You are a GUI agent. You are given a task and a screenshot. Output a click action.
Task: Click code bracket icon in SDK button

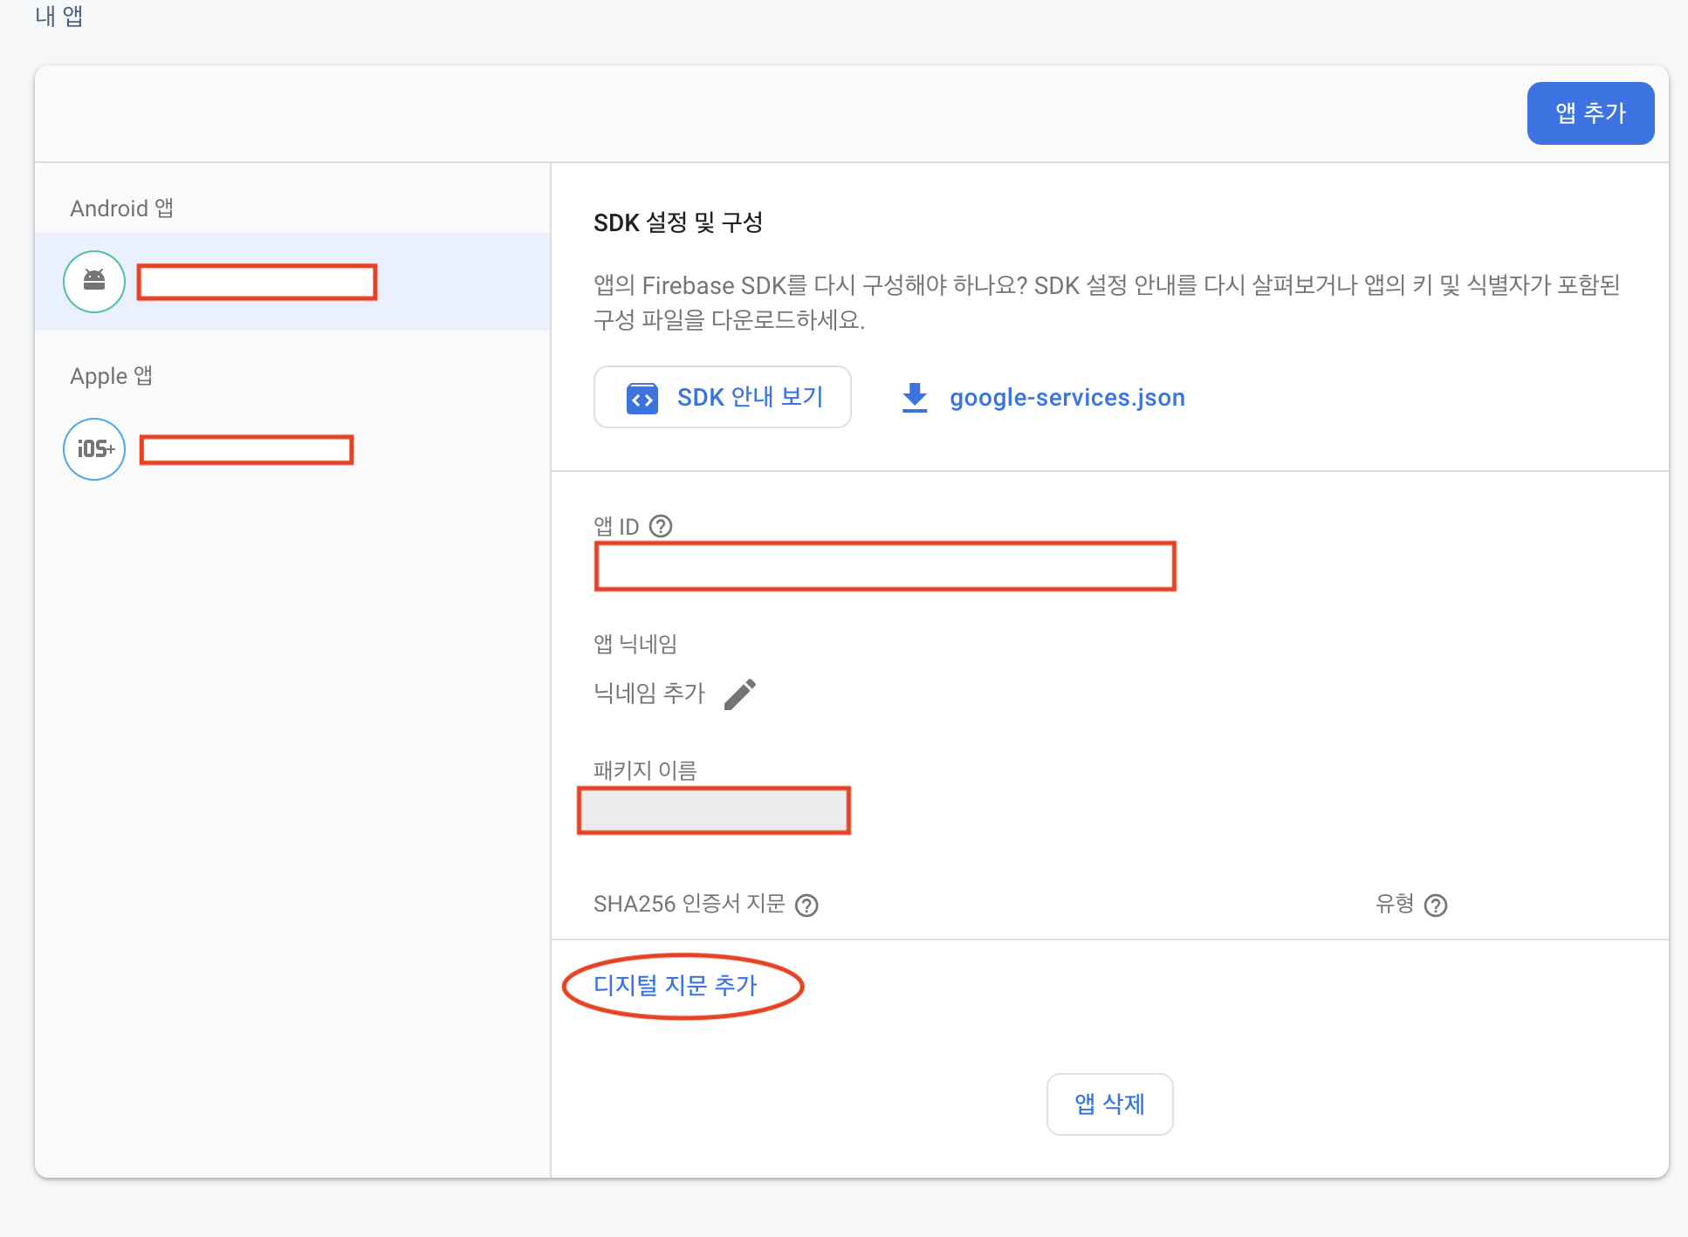click(642, 399)
